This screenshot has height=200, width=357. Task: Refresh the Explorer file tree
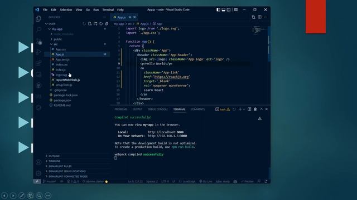(x=101, y=23)
